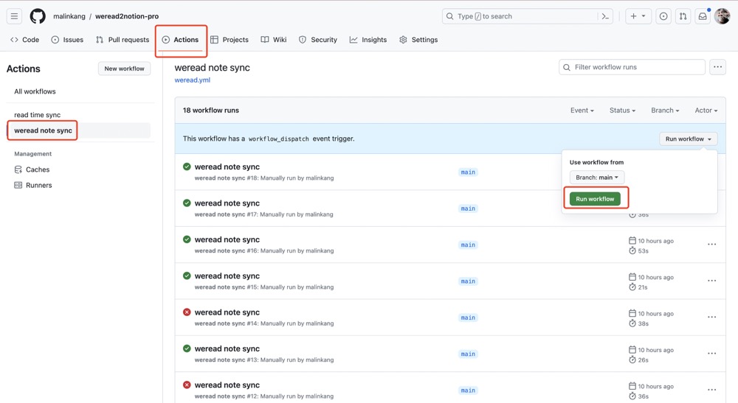Open workflow run #17
The height and width of the screenshot is (403, 738).
tap(227, 203)
